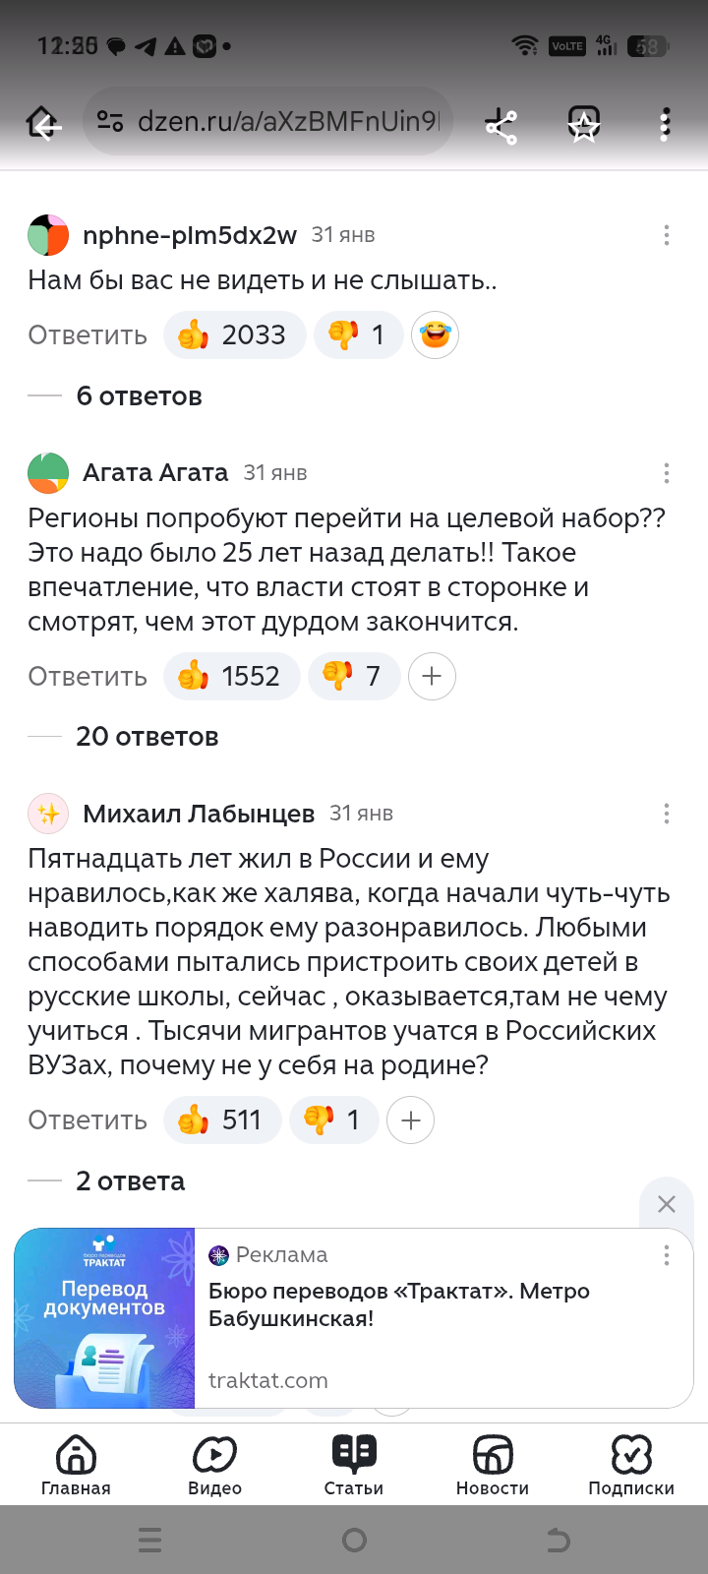Tap the browser home button
708x1574 pixels.
[43, 124]
